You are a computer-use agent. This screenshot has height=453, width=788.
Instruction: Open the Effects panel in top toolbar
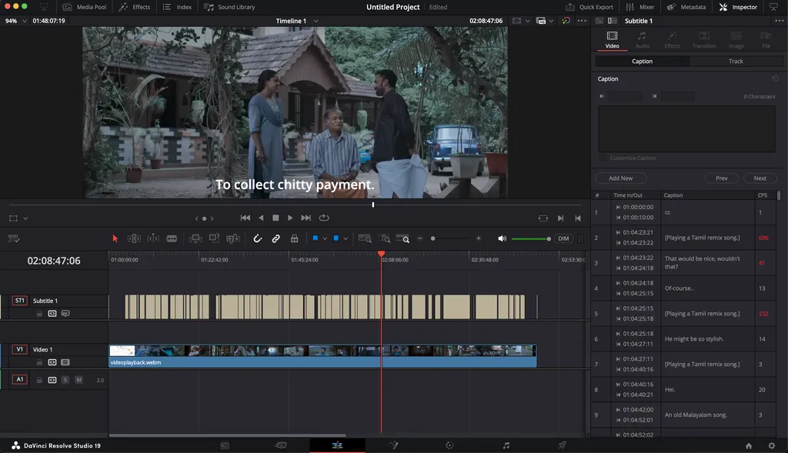click(135, 7)
